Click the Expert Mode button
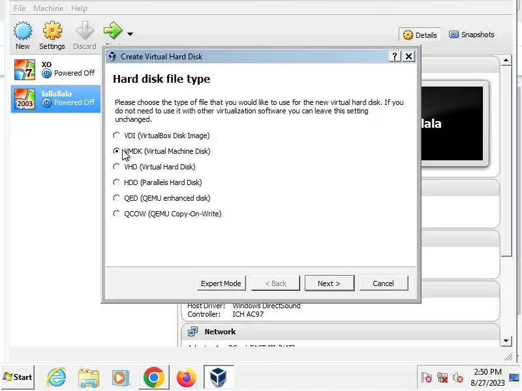Screen dimensions: 522x391 [221, 283]
